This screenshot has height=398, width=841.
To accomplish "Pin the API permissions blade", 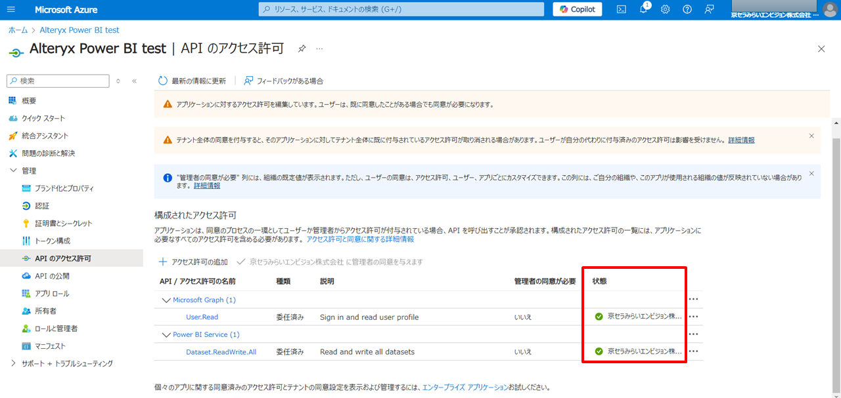I will [x=302, y=49].
